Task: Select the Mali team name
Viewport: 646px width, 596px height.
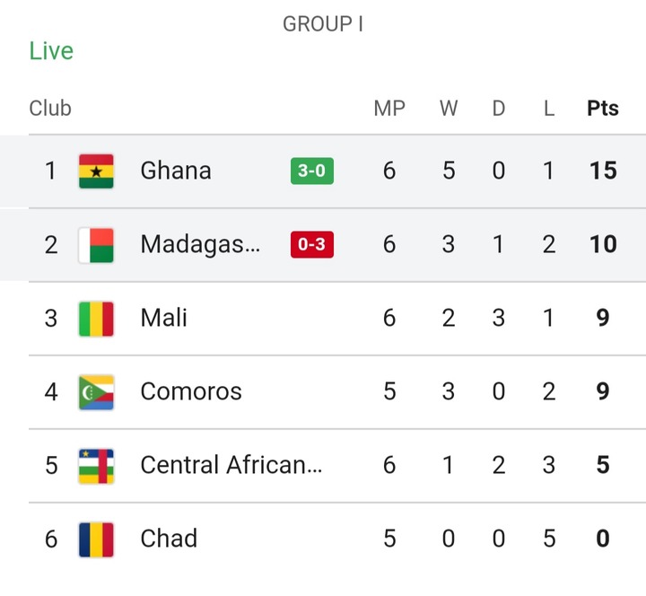Action: click(x=163, y=318)
